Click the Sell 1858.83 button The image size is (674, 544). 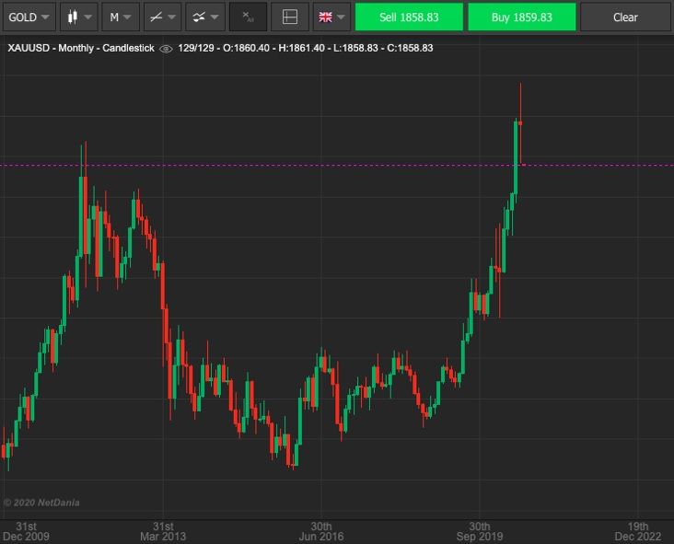(409, 17)
